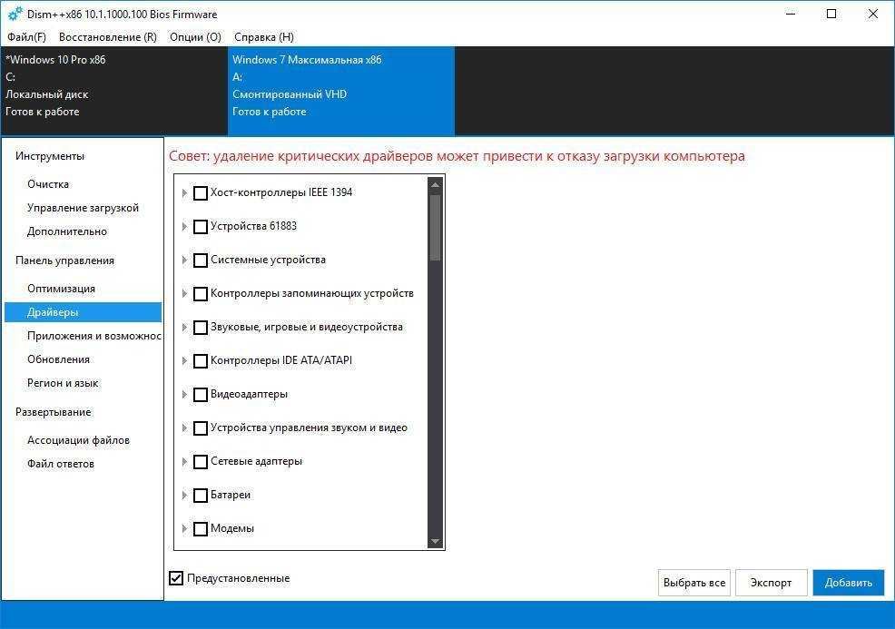Enable the Видеоадаптеры checkbox
This screenshot has width=895, height=629.
[201, 395]
